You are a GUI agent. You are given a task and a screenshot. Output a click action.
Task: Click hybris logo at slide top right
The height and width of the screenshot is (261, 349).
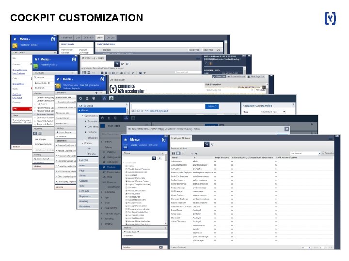coord(330,18)
